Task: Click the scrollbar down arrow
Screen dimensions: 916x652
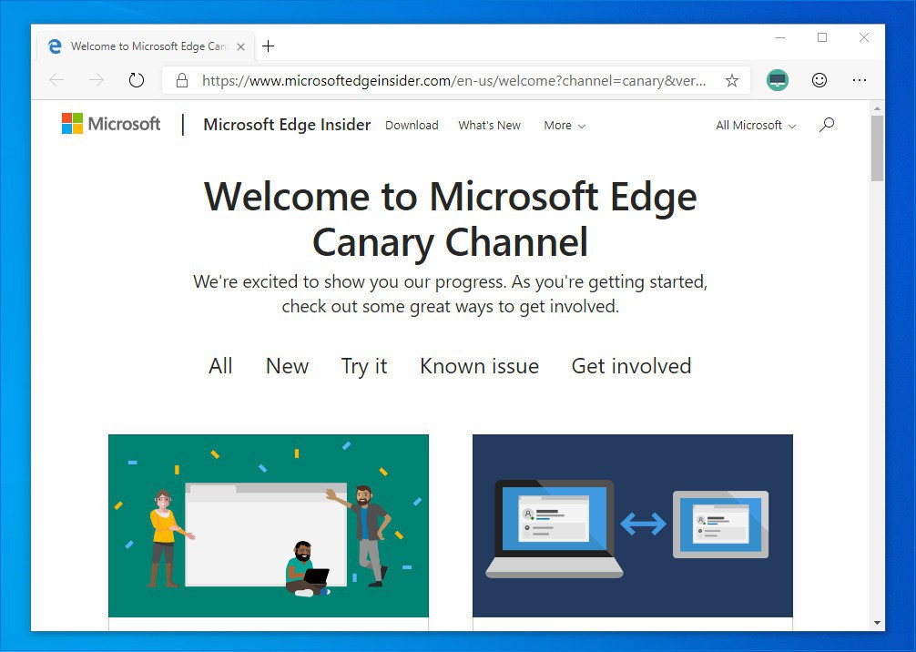Action: coord(877,623)
